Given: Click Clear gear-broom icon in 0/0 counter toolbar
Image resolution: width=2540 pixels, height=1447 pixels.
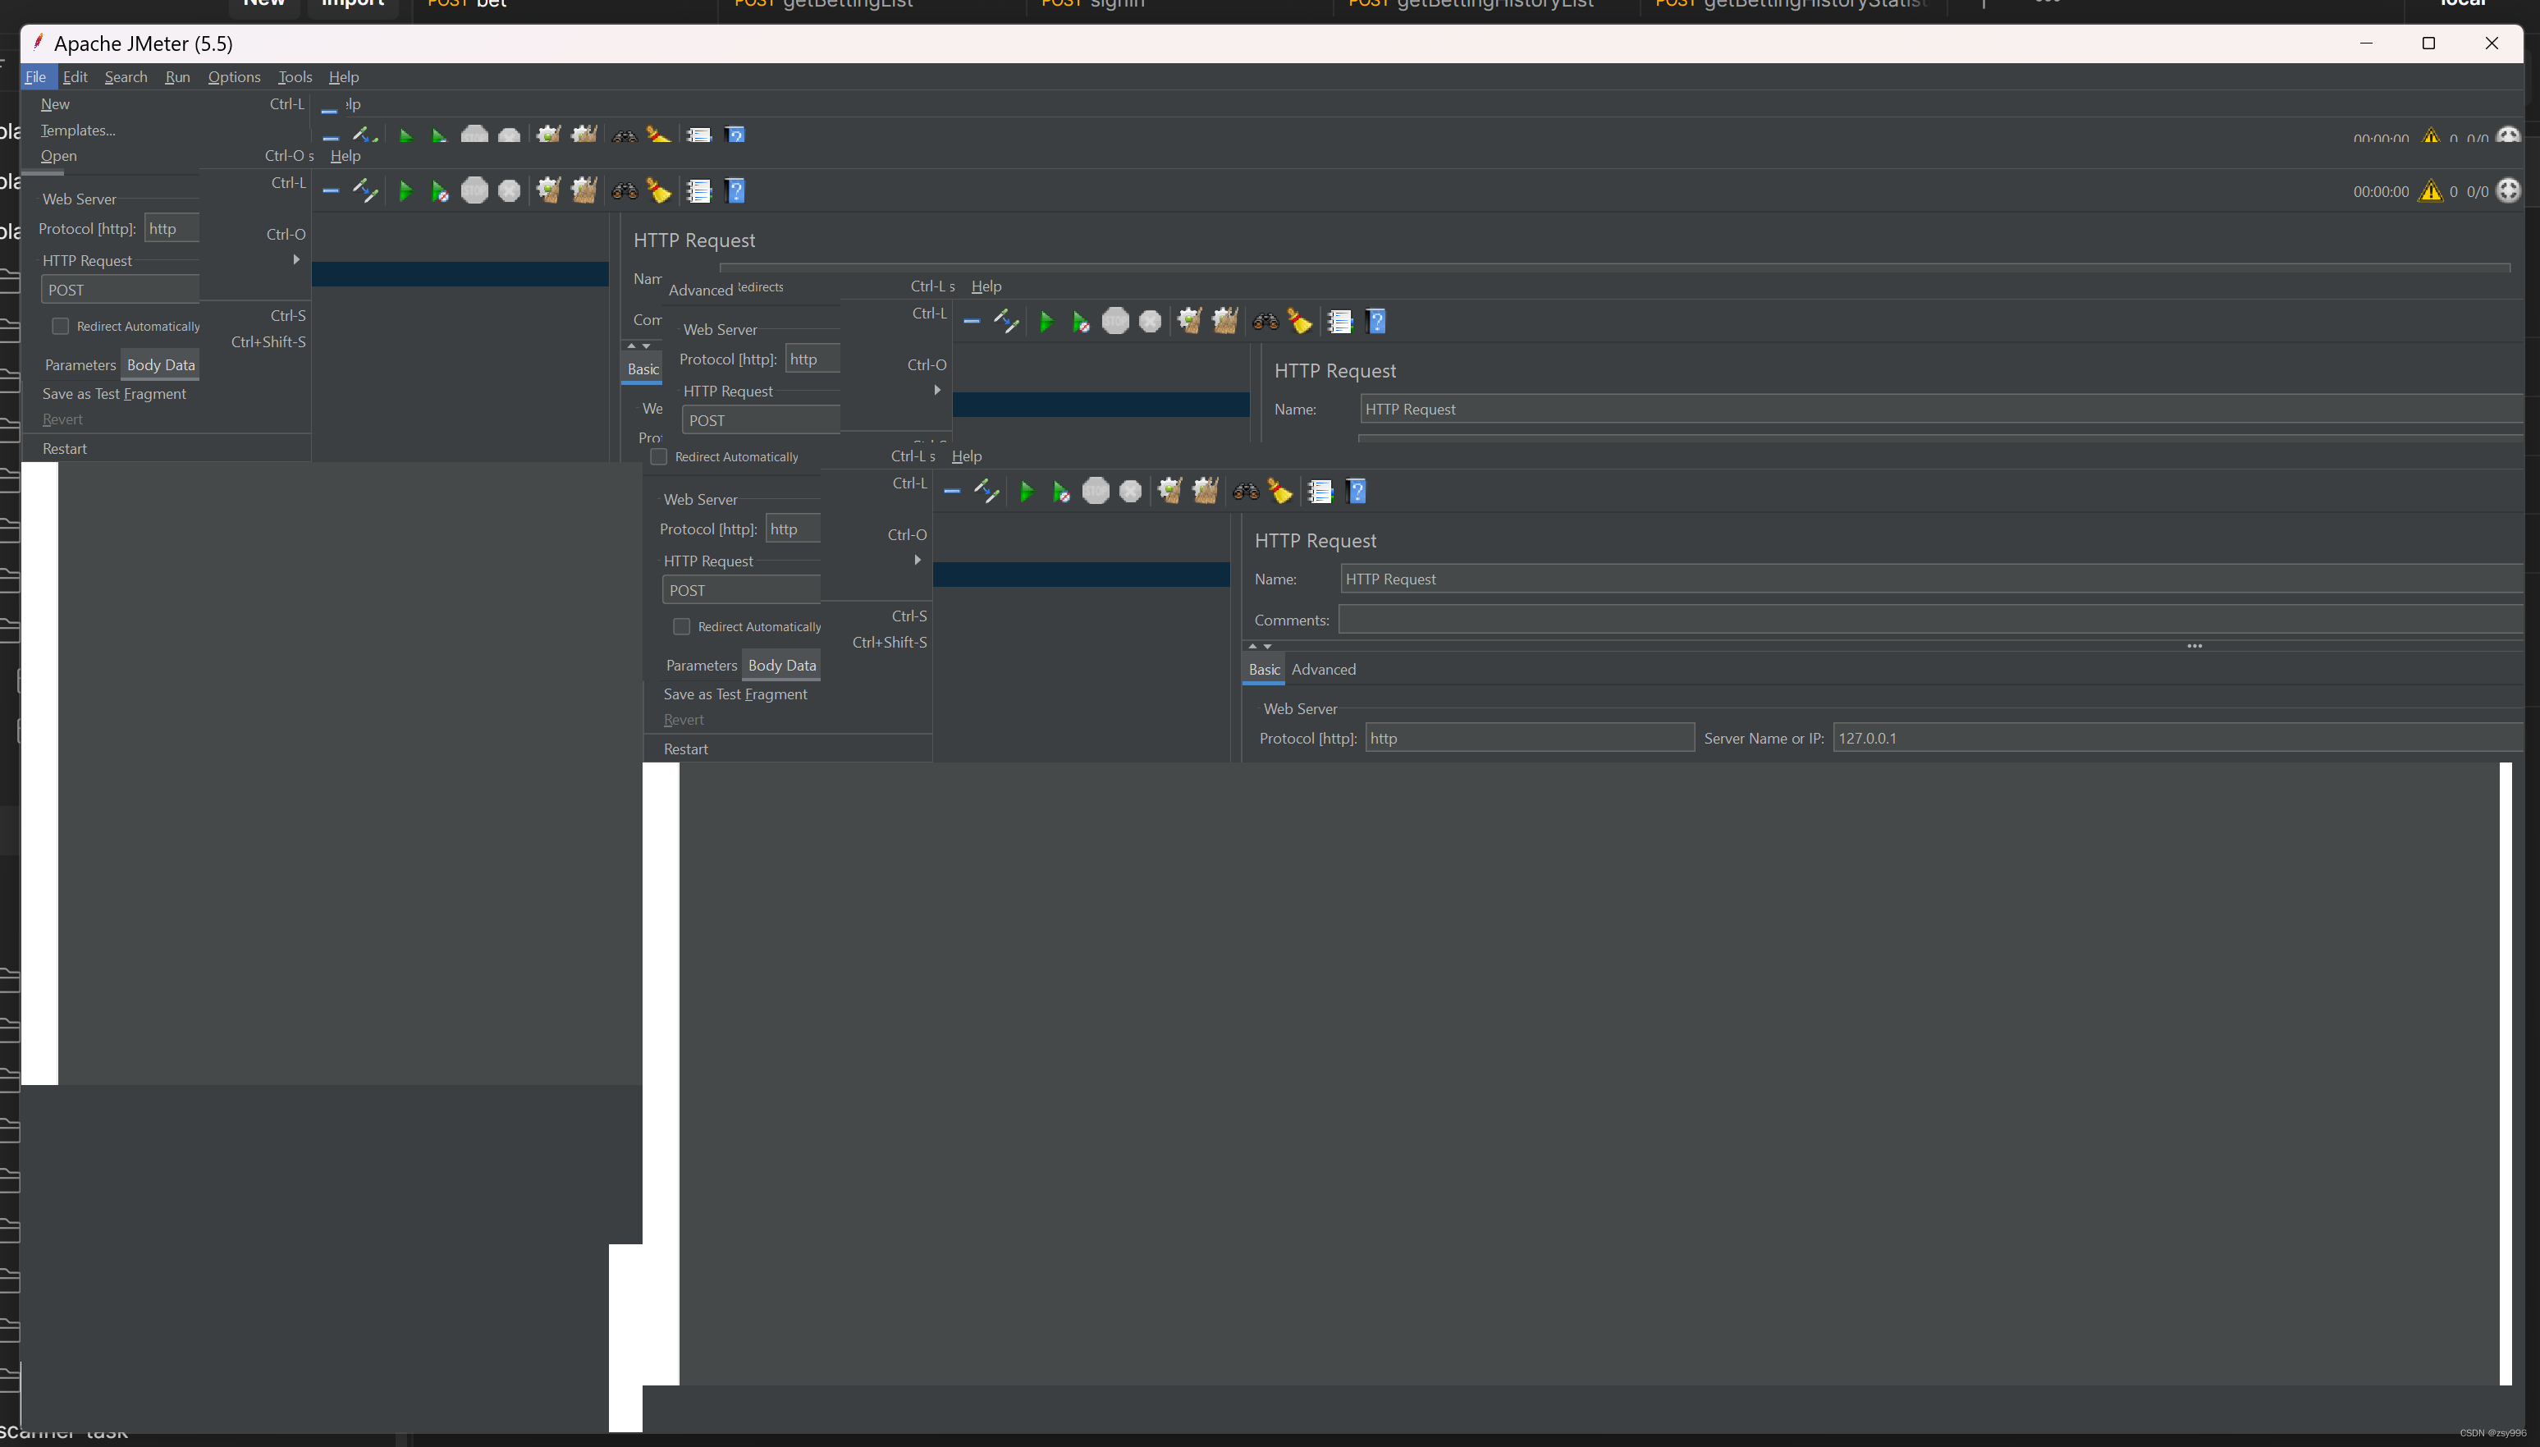Looking at the screenshot, I should pos(548,190).
